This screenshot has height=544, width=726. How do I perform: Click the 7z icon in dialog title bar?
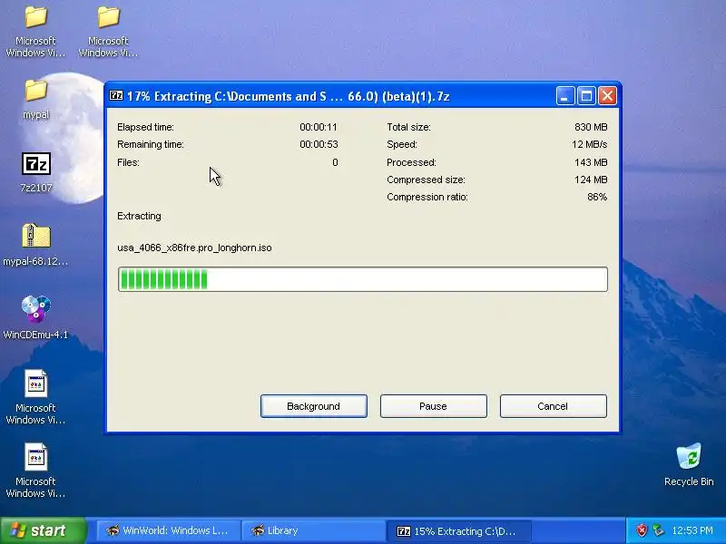click(x=116, y=96)
